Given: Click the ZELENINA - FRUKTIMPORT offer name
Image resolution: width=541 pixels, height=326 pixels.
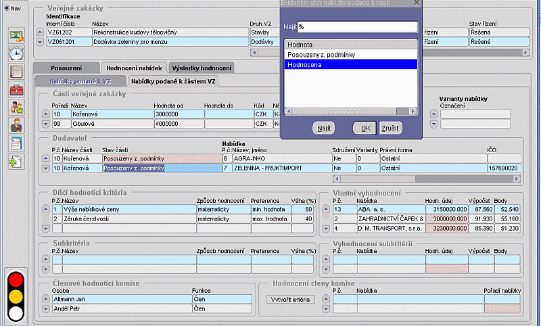Looking at the screenshot, I should tap(282, 168).
